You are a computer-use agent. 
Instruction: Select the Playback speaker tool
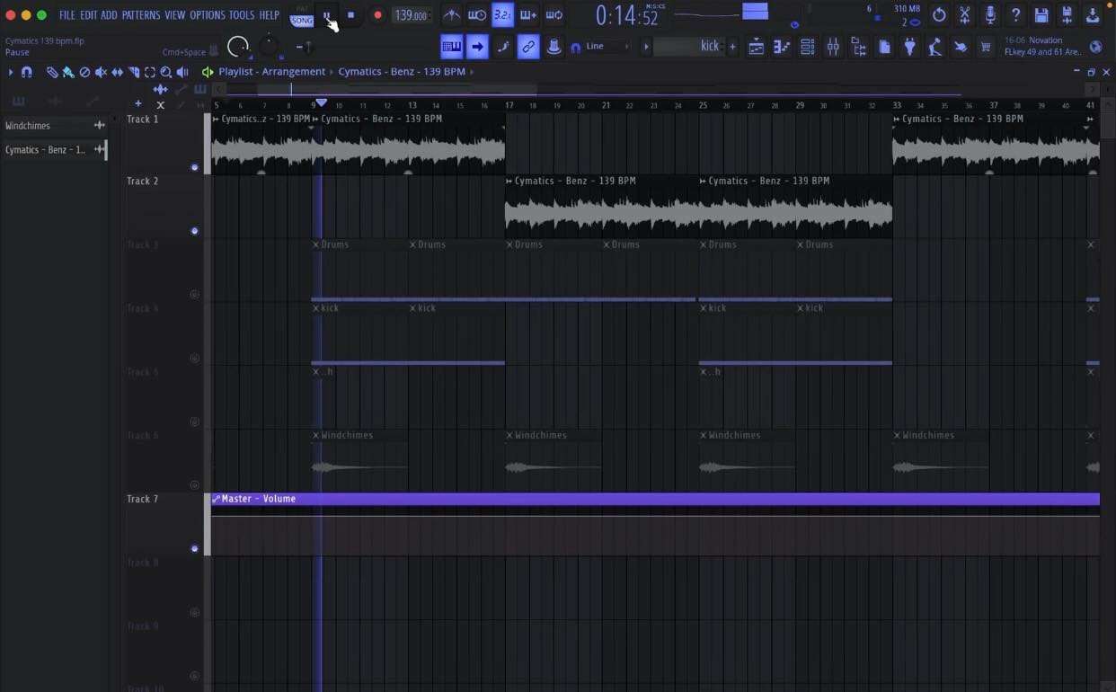(182, 72)
